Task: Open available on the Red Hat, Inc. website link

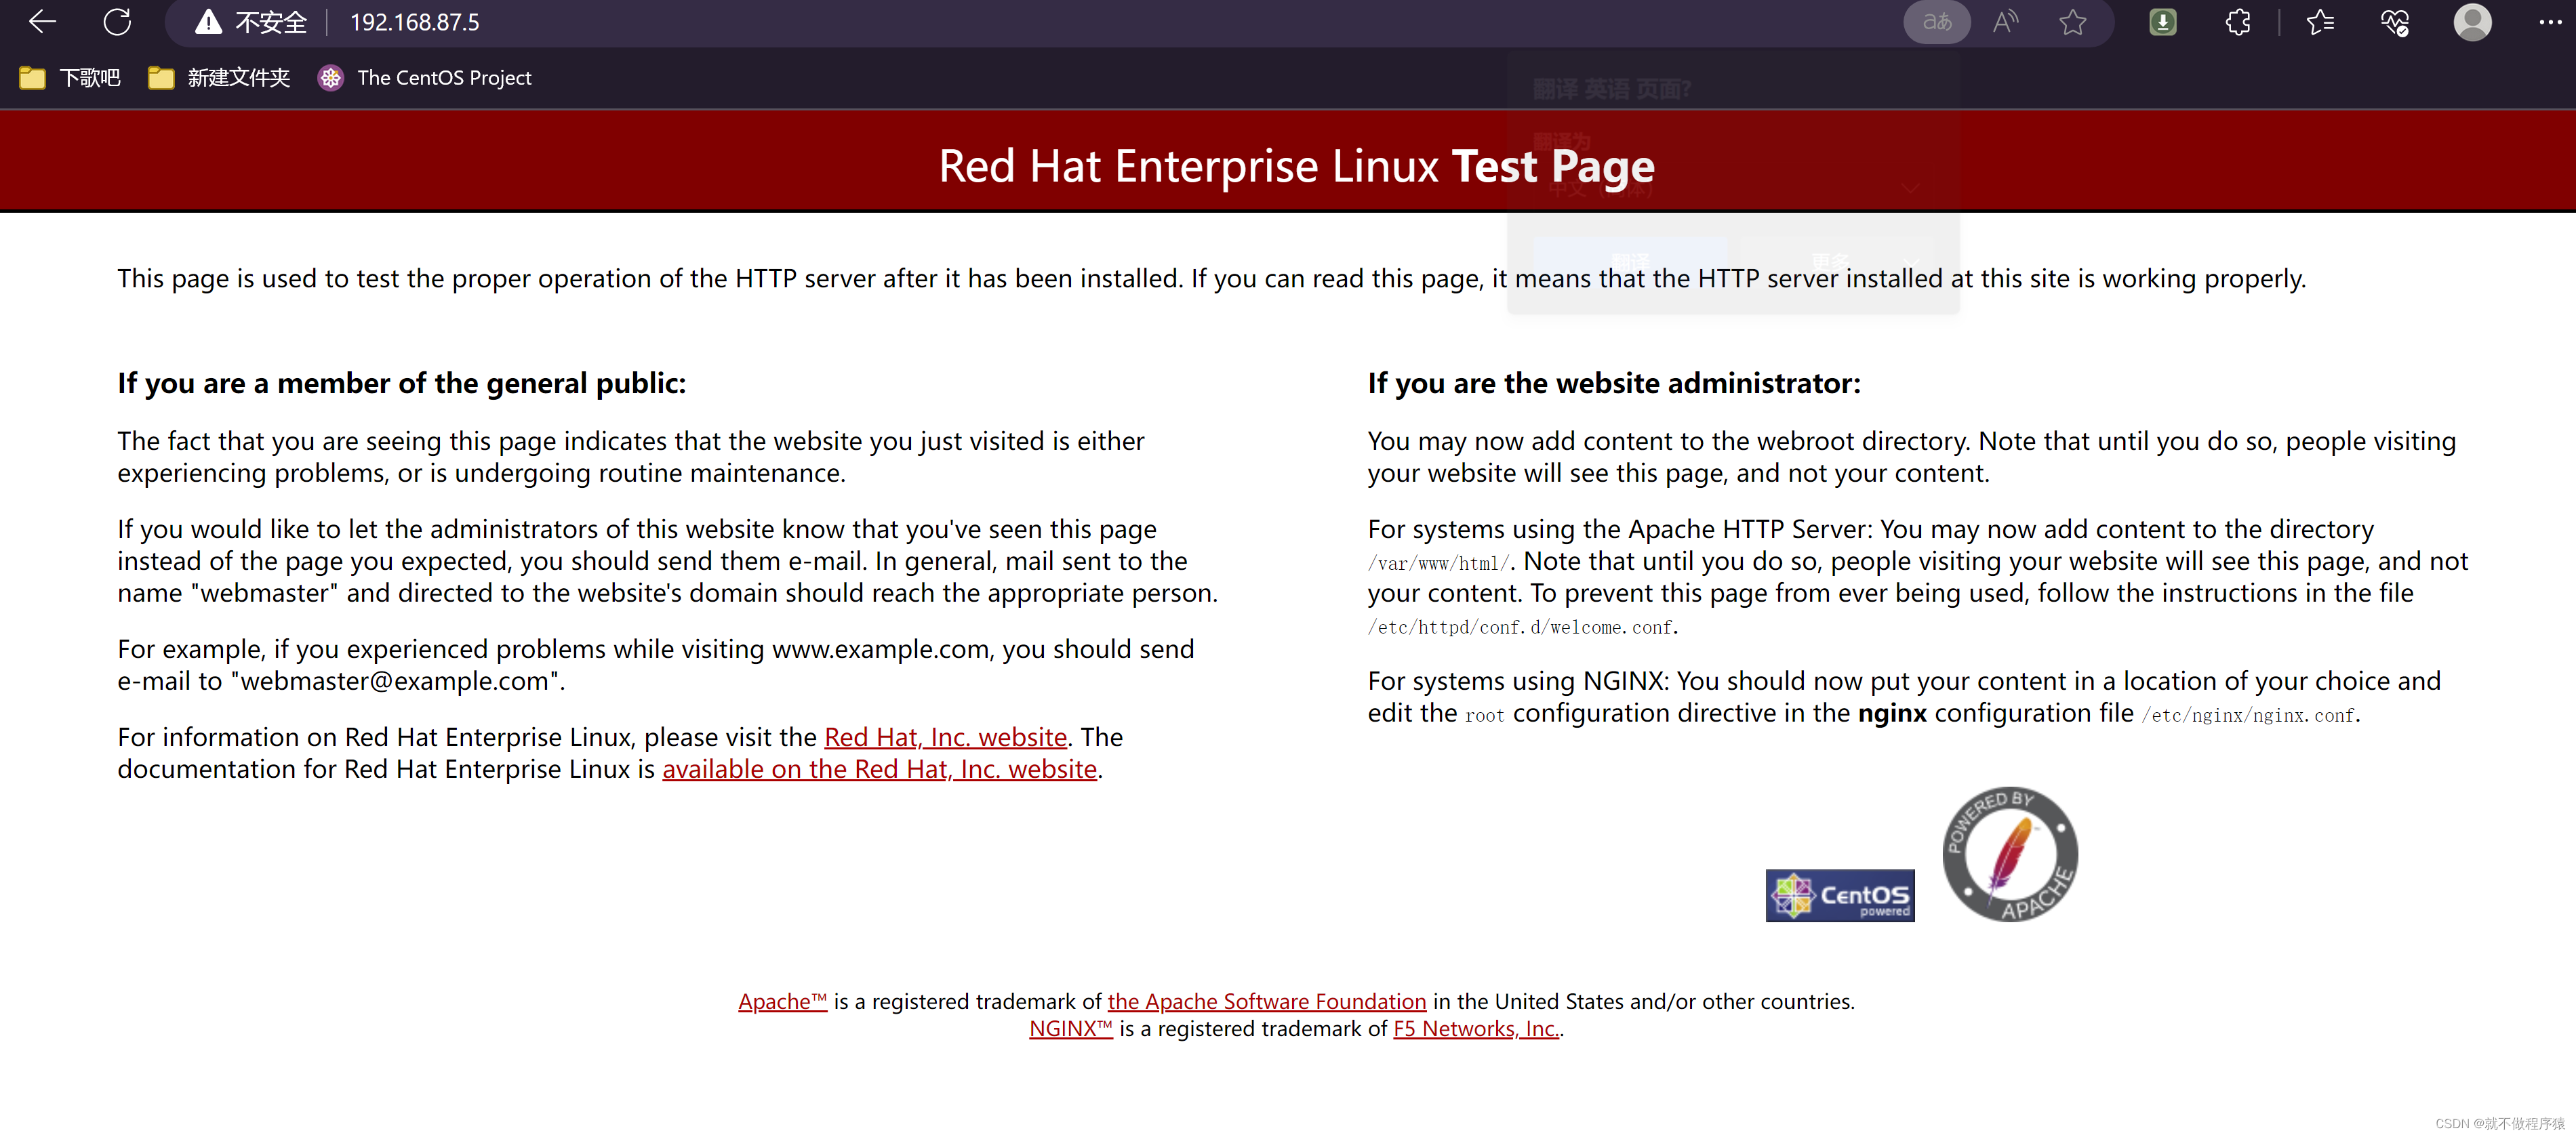Action: [x=879, y=769]
